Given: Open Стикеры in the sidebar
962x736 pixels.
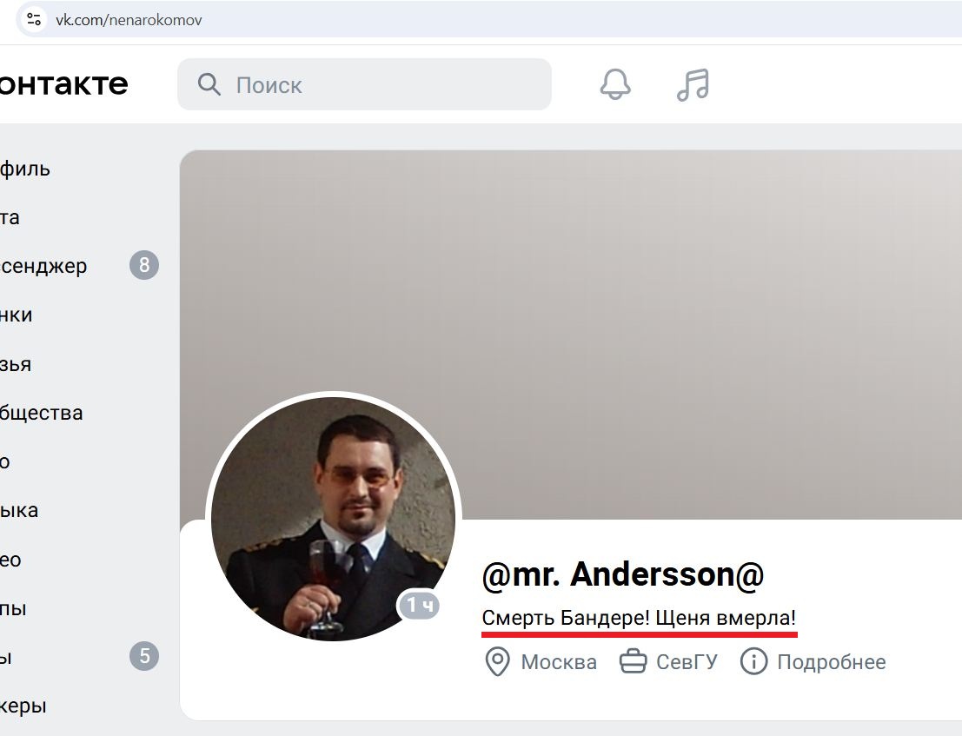Looking at the screenshot, I should coord(23,706).
